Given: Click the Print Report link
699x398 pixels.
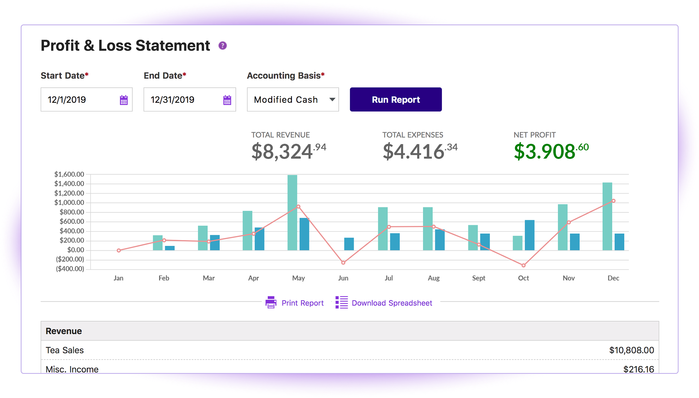Looking at the screenshot, I should click(x=303, y=303).
